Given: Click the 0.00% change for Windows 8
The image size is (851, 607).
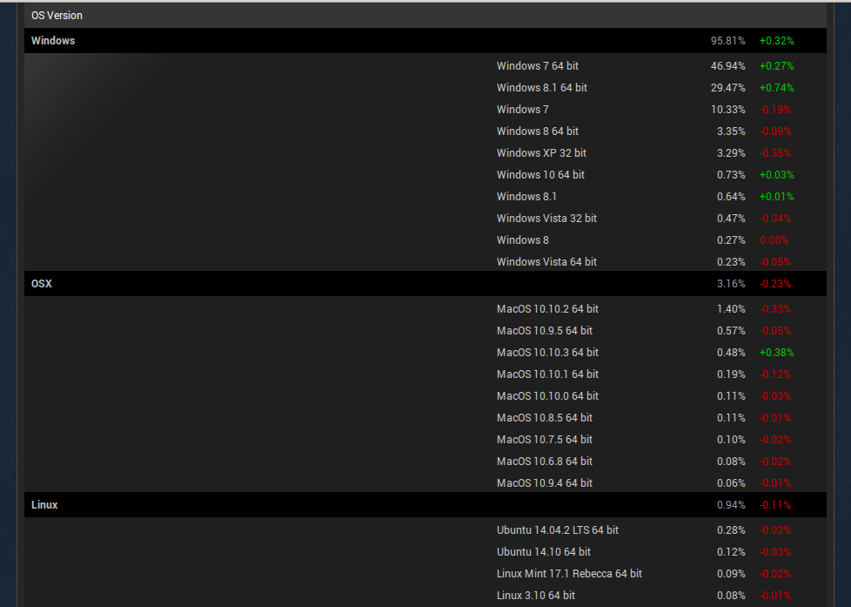Looking at the screenshot, I should tap(774, 239).
